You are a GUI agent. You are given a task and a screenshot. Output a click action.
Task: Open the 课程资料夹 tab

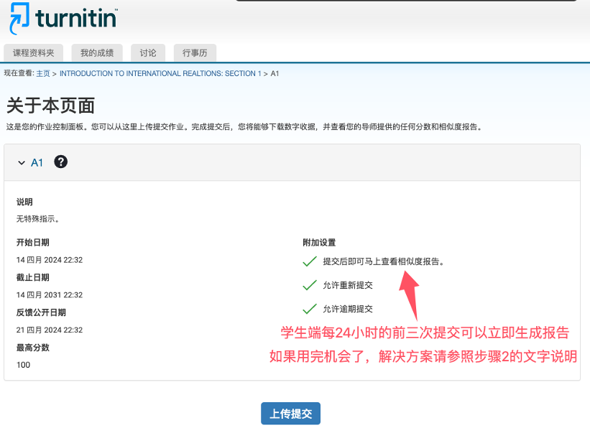[x=34, y=53]
